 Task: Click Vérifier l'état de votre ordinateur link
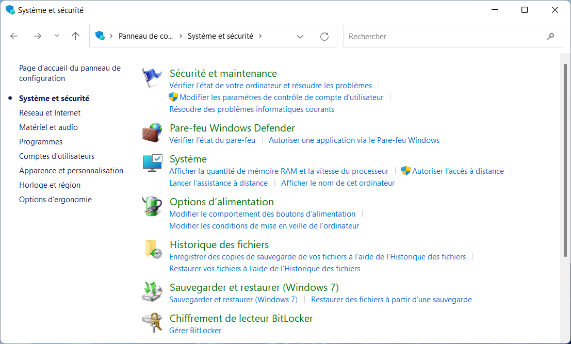271,86
